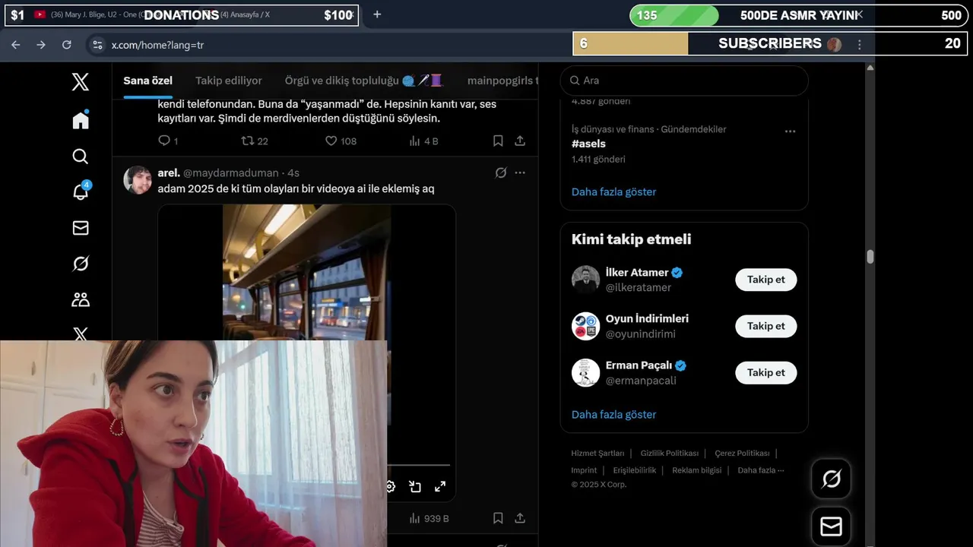This screenshot has height=547, width=973.
Task: Ask Grok about arel.'s post
Action: pos(501,172)
